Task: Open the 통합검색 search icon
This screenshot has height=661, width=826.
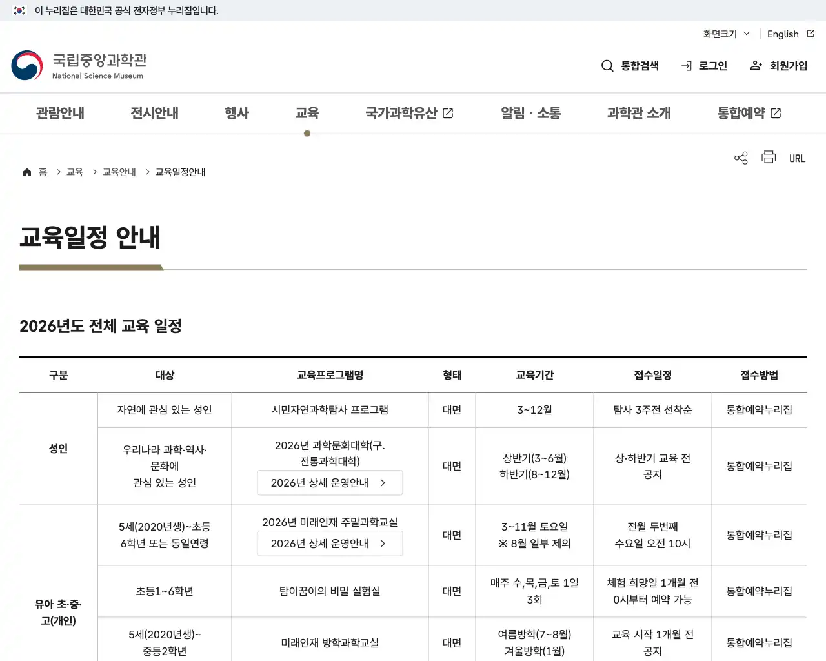Action: tap(630, 65)
